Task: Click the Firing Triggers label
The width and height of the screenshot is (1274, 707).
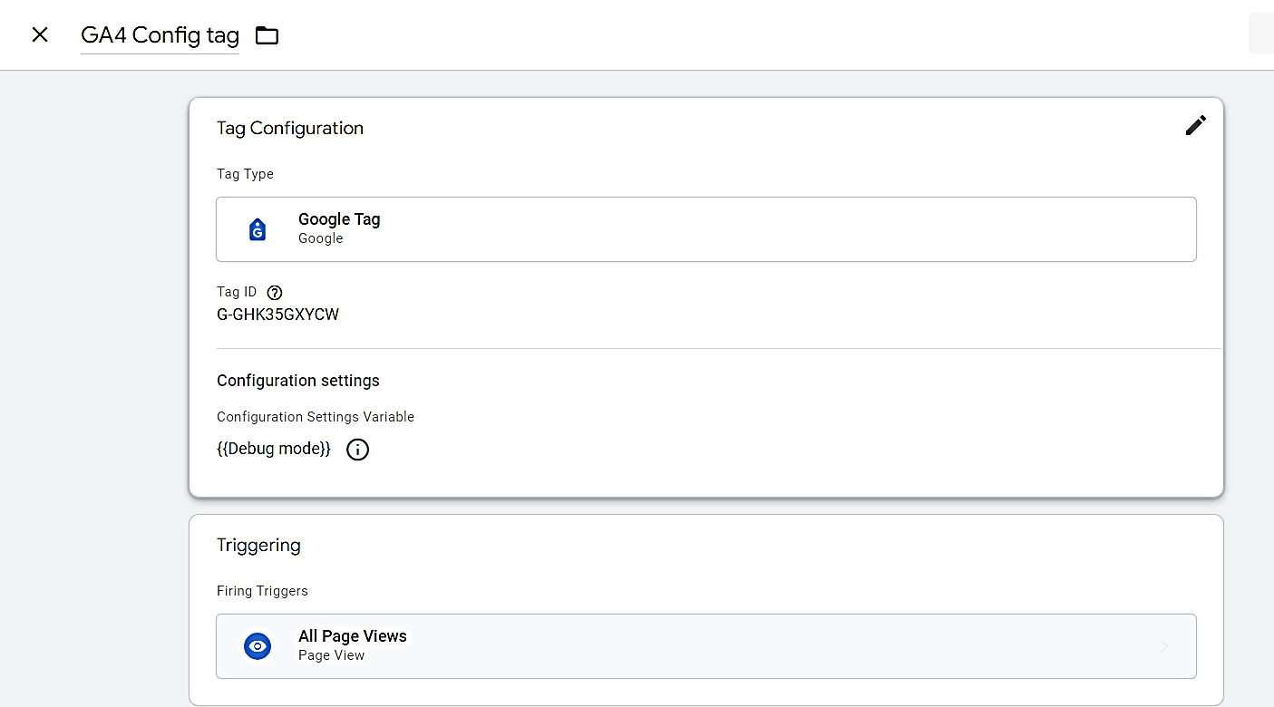Action: (262, 591)
